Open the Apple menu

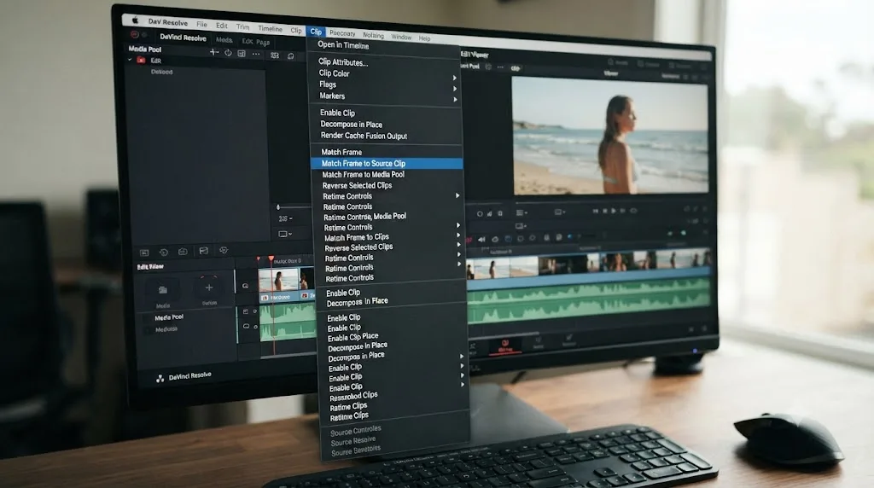point(135,20)
